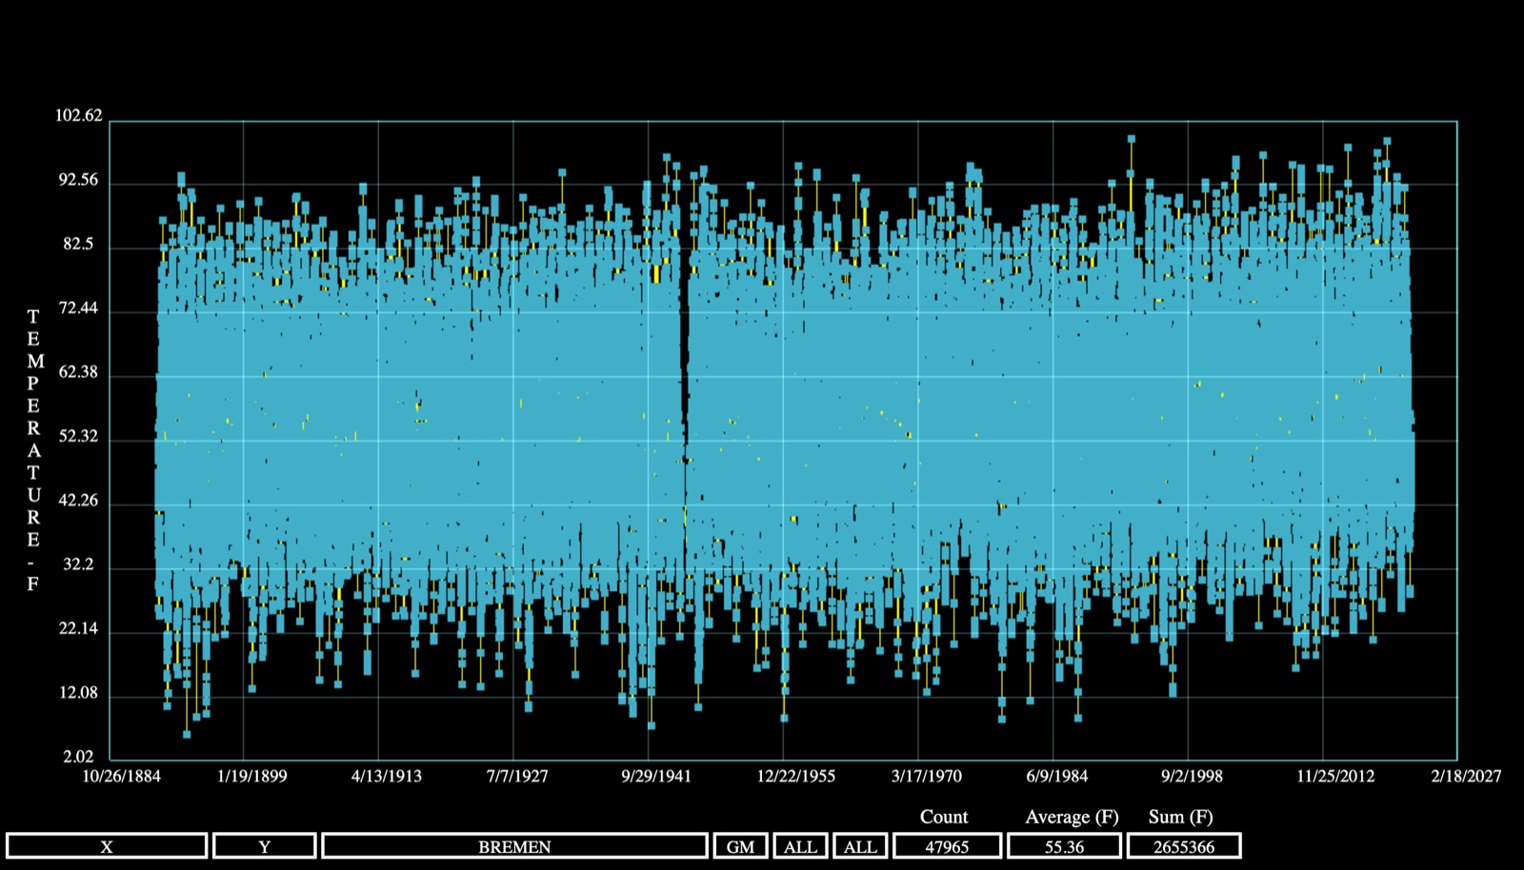1524x870 pixels.
Task: Click the 22.14 y-axis value
Action: [78, 629]
